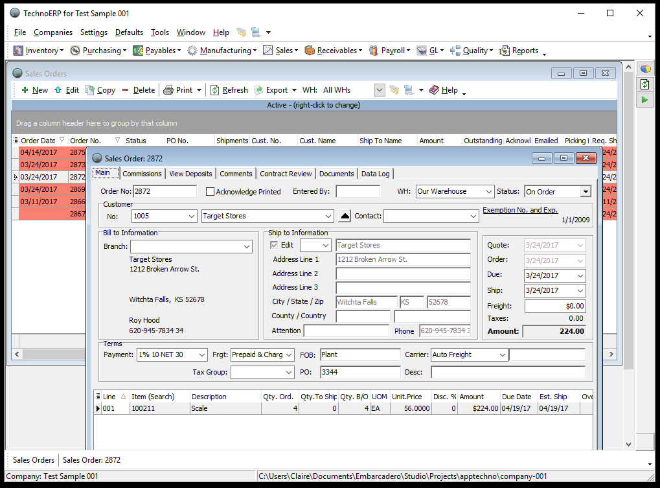Switch to the View Deposits tab
Image resolution: width=660 pixels, height=488 pixels.
190,174
